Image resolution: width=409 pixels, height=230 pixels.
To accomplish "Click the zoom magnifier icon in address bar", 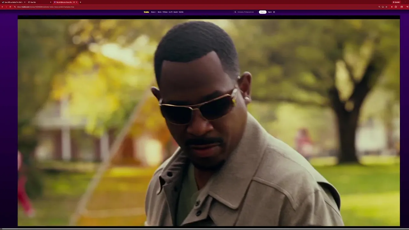I will tap(379, 7).
